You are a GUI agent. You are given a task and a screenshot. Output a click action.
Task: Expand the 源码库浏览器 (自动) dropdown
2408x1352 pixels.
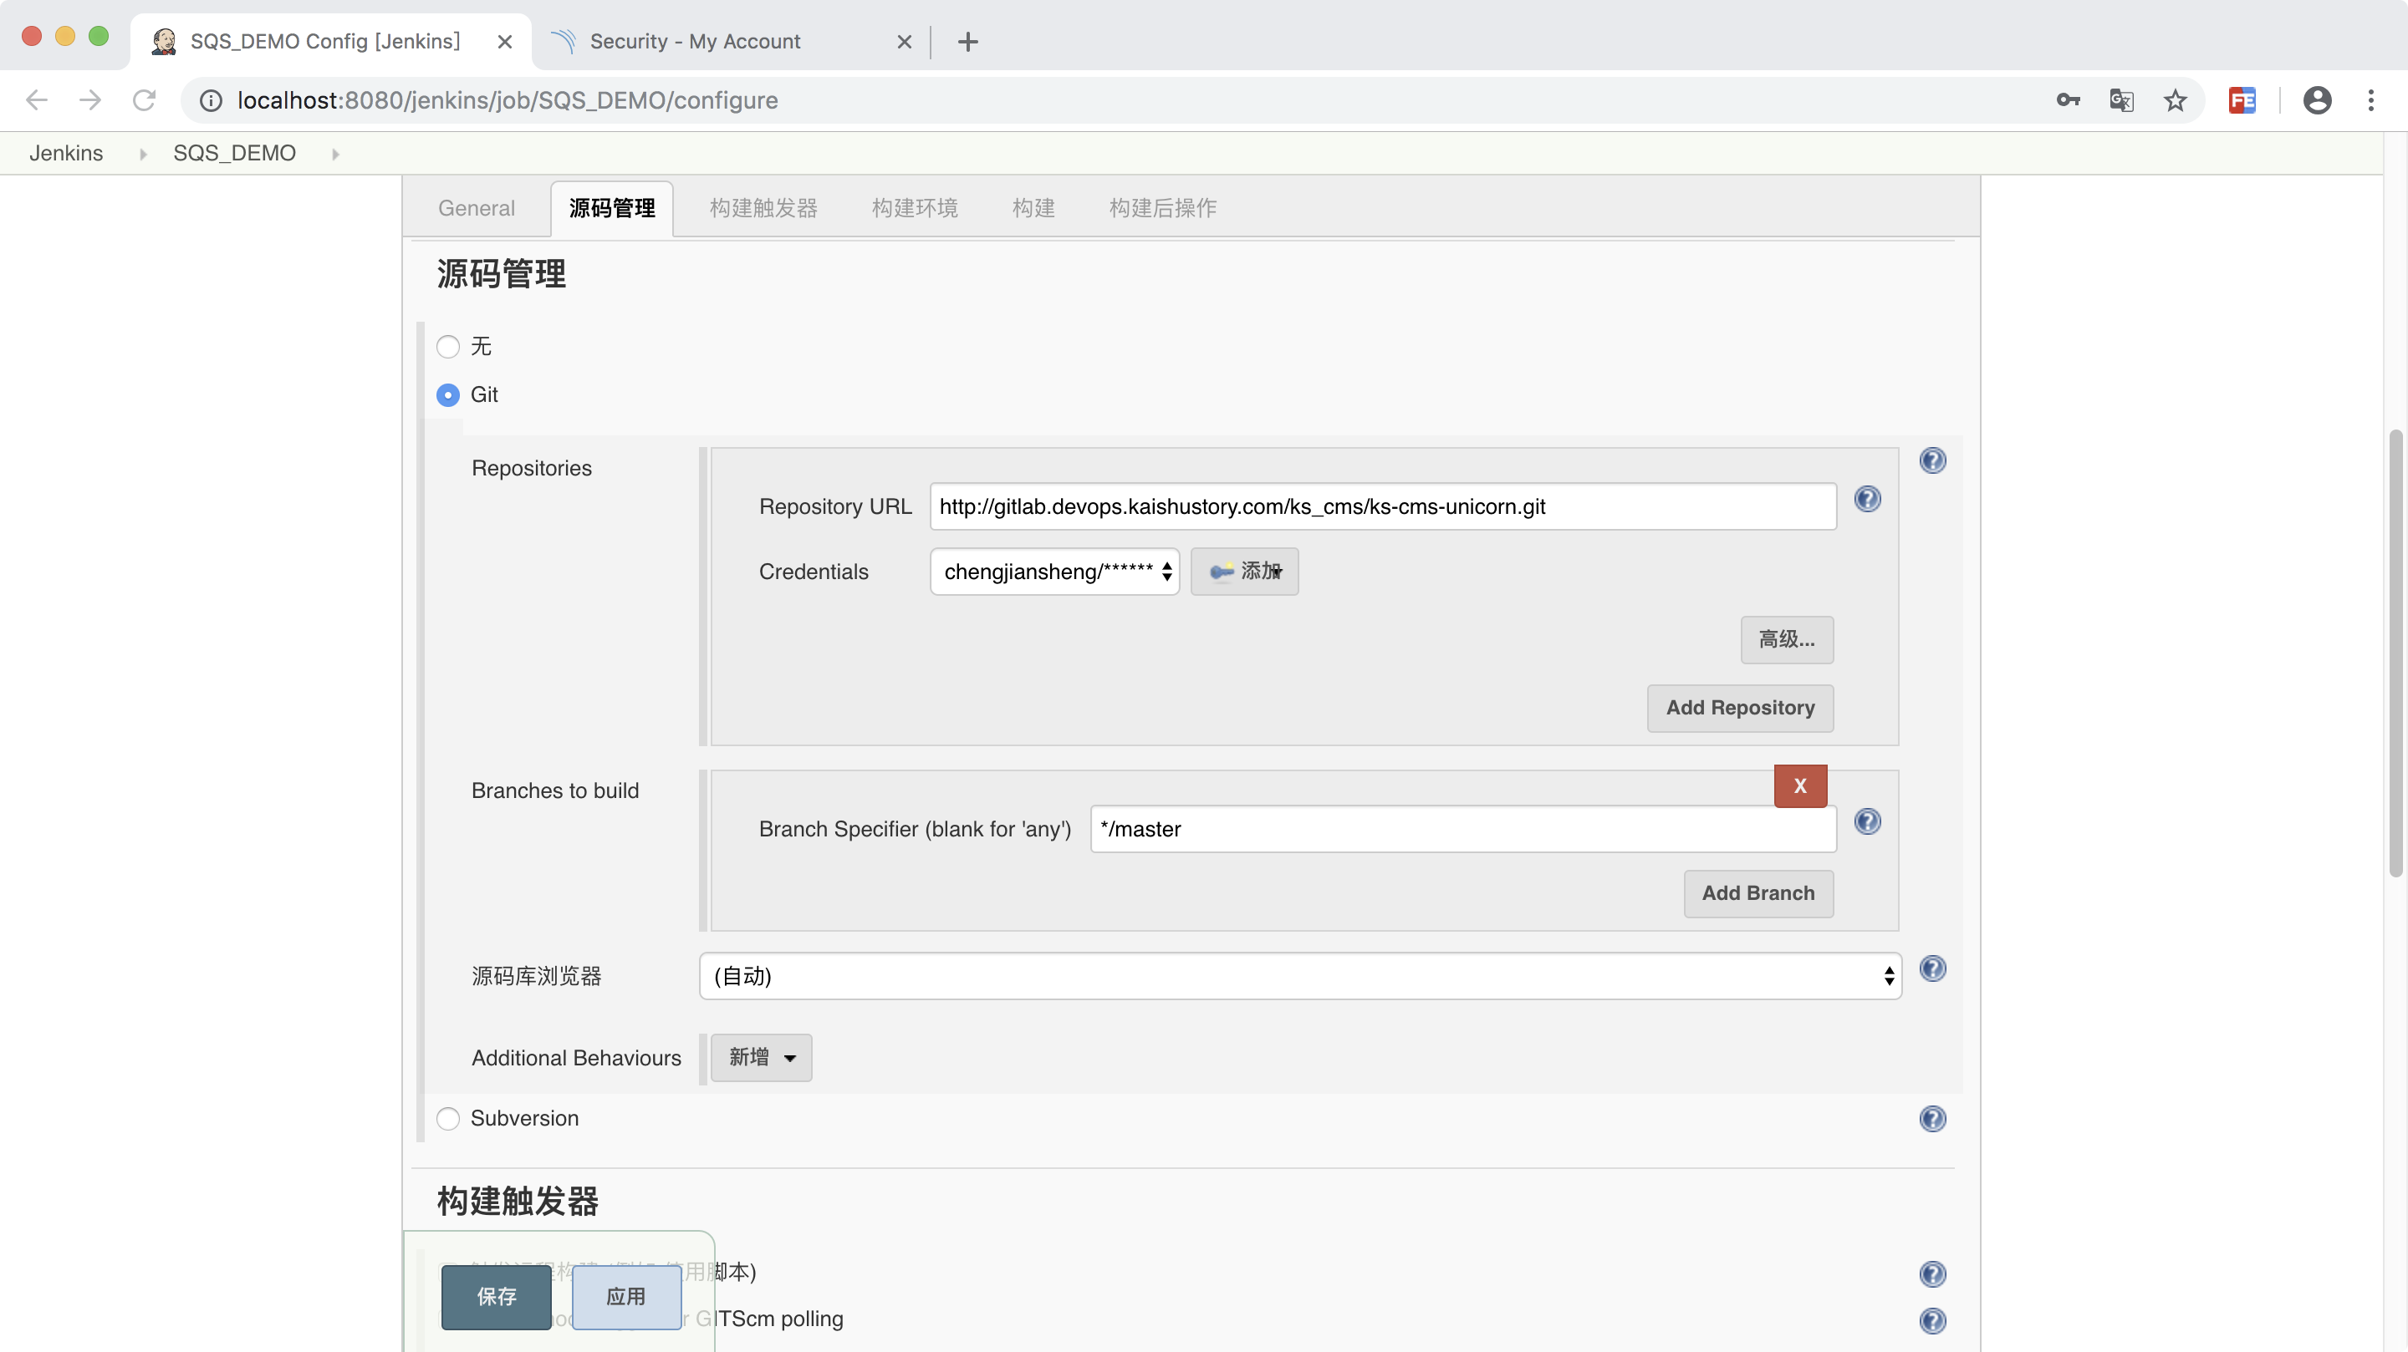(1299, 976)
